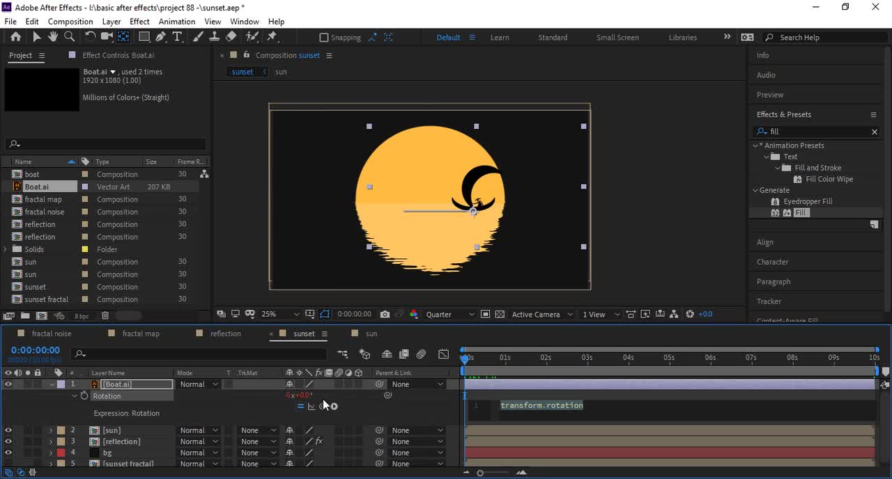Screen dimensions: 892x479
Task: Switch to the fractal map timeline tab
Action: coord(141,333)
